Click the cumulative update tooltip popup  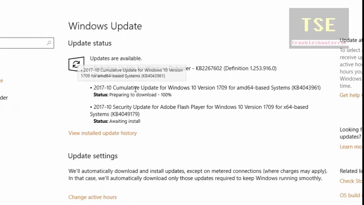132,73
